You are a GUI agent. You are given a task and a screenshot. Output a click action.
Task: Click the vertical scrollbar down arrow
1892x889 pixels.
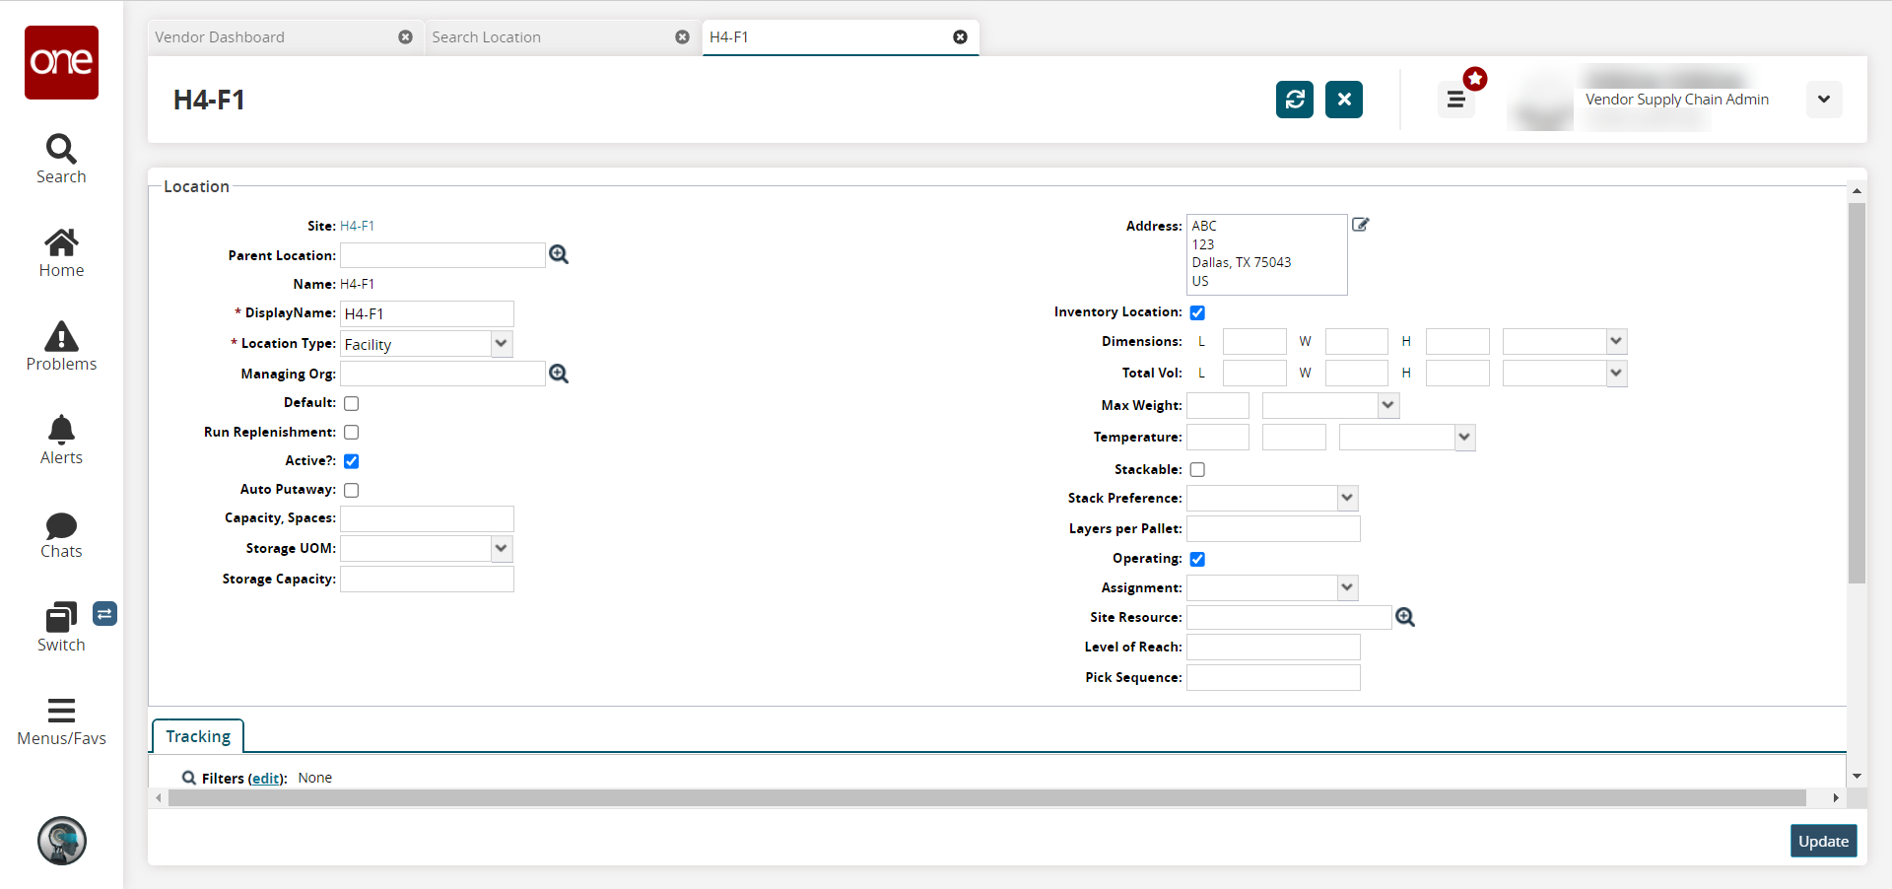tap(1857, 777)
